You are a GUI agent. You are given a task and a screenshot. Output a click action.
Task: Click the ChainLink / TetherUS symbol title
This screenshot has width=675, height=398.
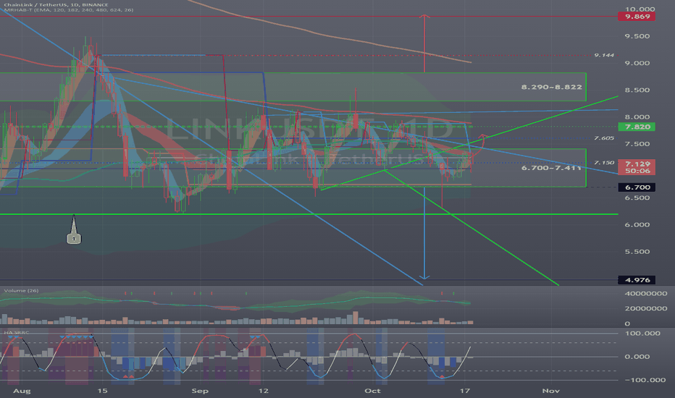point(56,5)
